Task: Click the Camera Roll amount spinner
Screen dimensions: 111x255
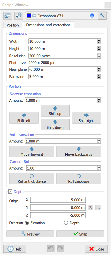Action: [99, 168]
